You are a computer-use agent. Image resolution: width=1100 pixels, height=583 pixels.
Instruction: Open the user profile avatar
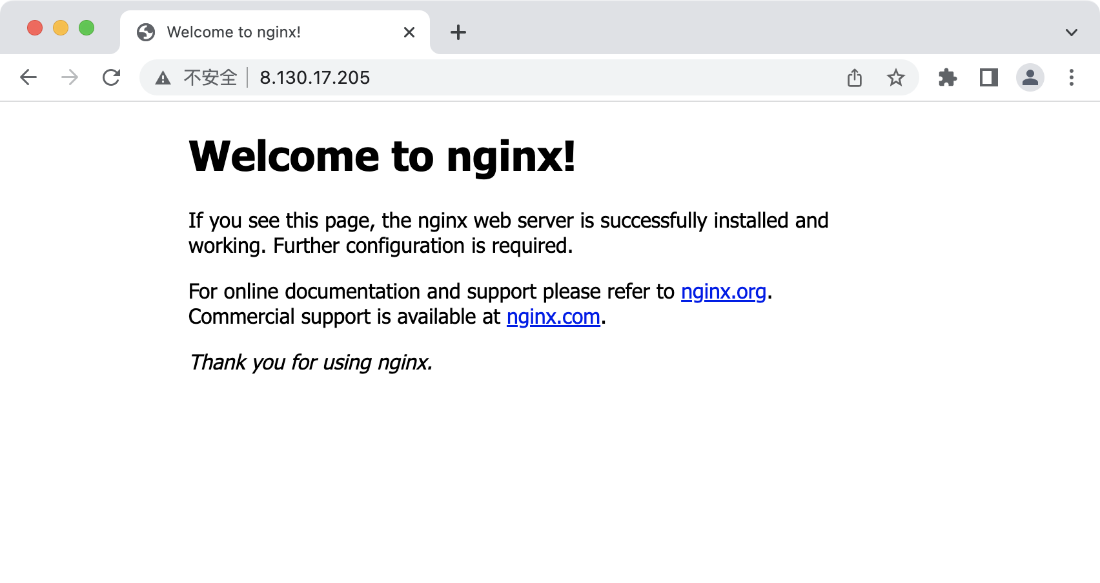click(1030, 78)
